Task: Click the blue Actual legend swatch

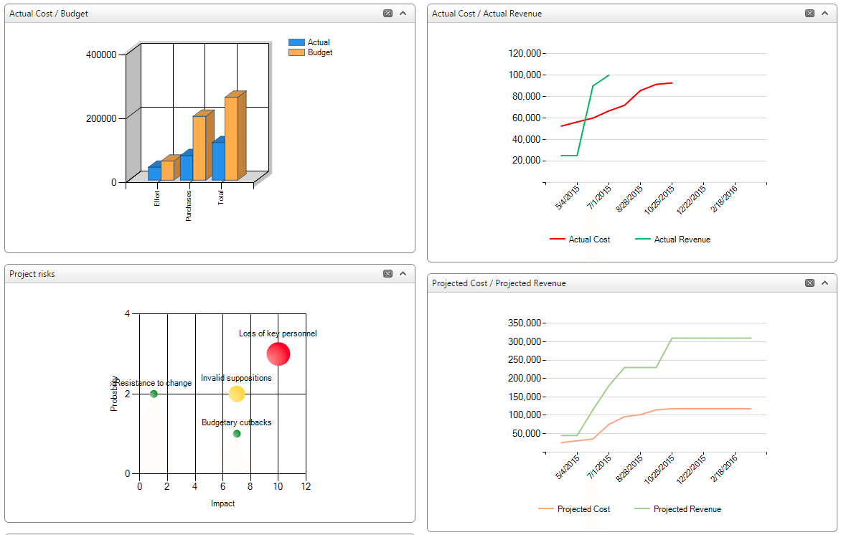Action: pyautogui.click(x=297, y=42)
